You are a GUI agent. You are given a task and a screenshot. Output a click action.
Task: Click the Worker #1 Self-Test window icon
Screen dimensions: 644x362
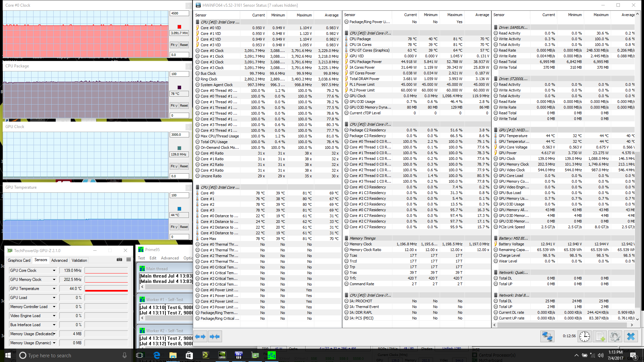tap(142, 300)
